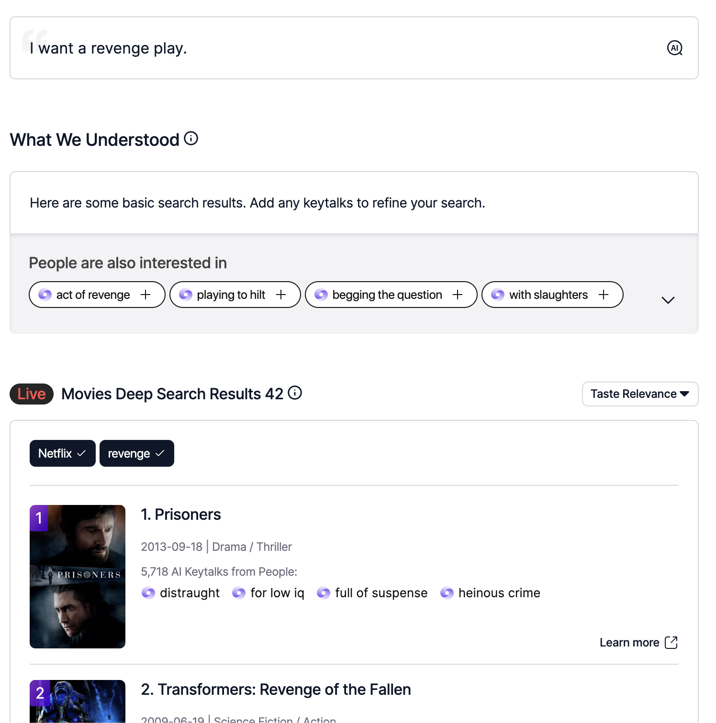Click info icon next to Search Results 42
The width and height of the screenshot is (716, 723).
(x=295, y=393)
